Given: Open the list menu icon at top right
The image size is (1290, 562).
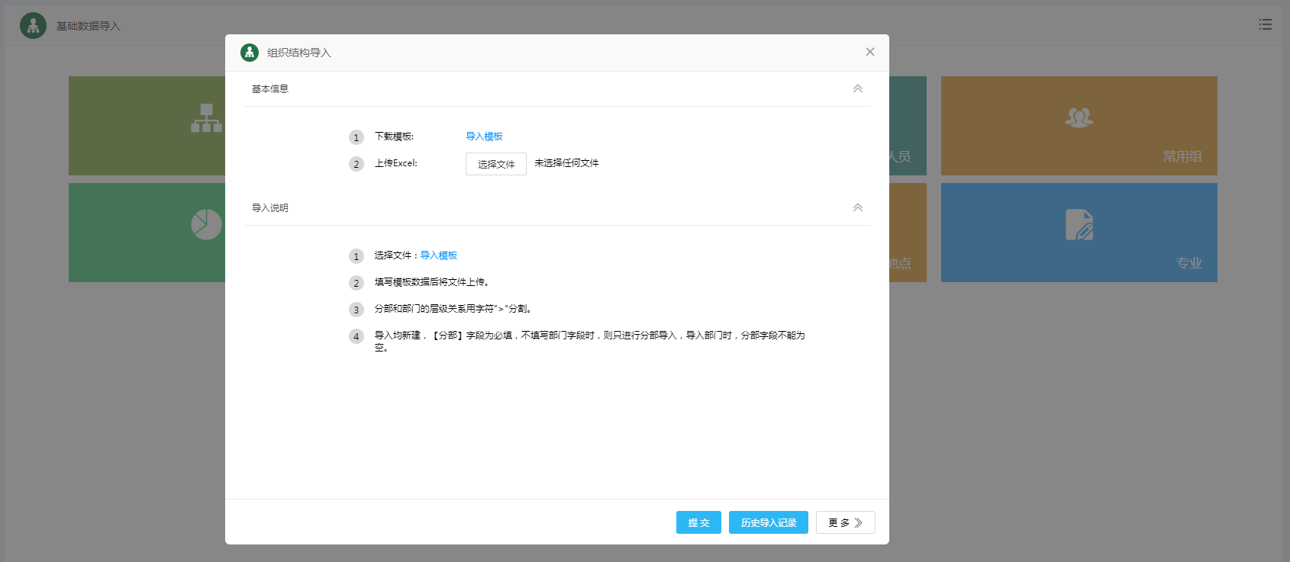Looking at the screenshot, I should [x=1265, y=24].
